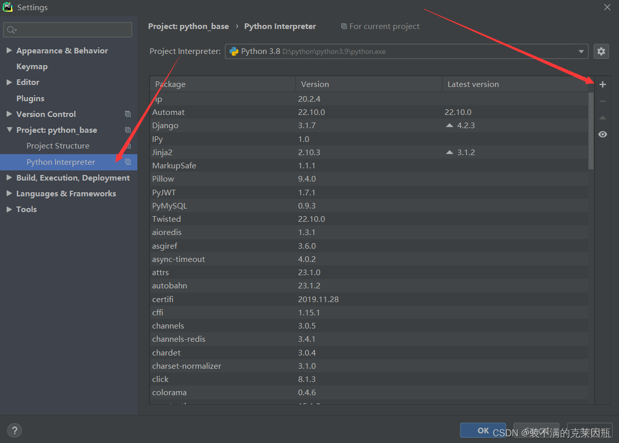Click the settings search field
The width and height of the screenshot is (619, 443).
[x=68, y=30]
